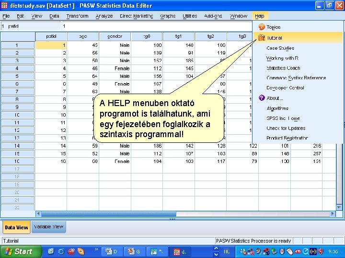Click the horizontal scrollbar thumb
Image resolution: width=345 pixels, height=258 pixels.
(x=109, y=214)
